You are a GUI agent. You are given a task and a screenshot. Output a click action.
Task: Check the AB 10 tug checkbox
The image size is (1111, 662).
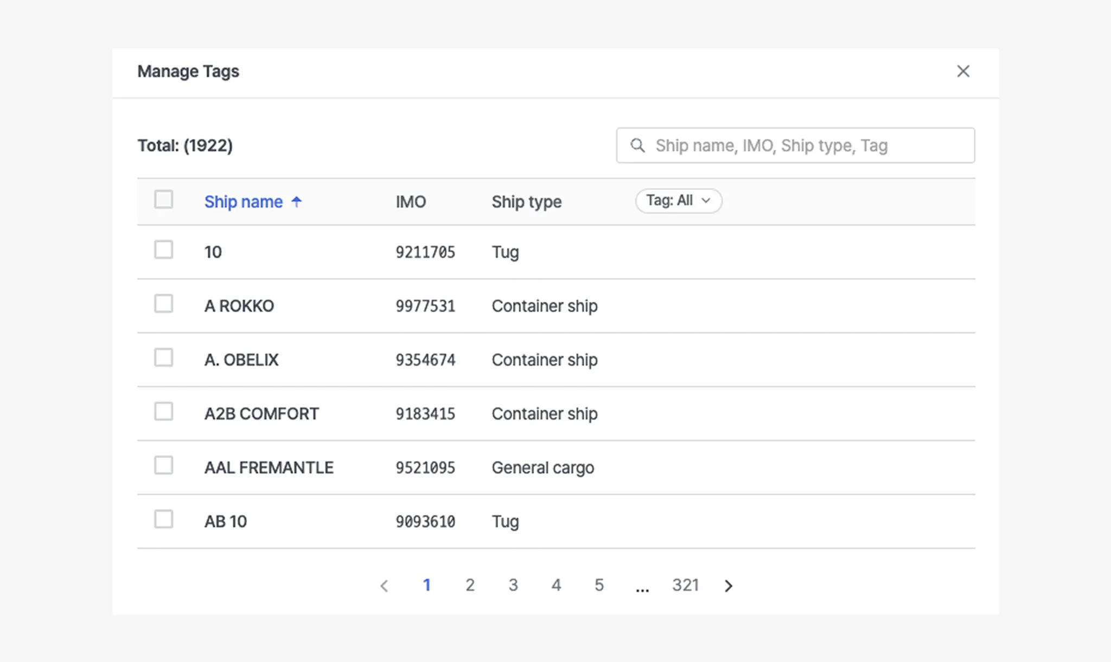tap(163, 519)
